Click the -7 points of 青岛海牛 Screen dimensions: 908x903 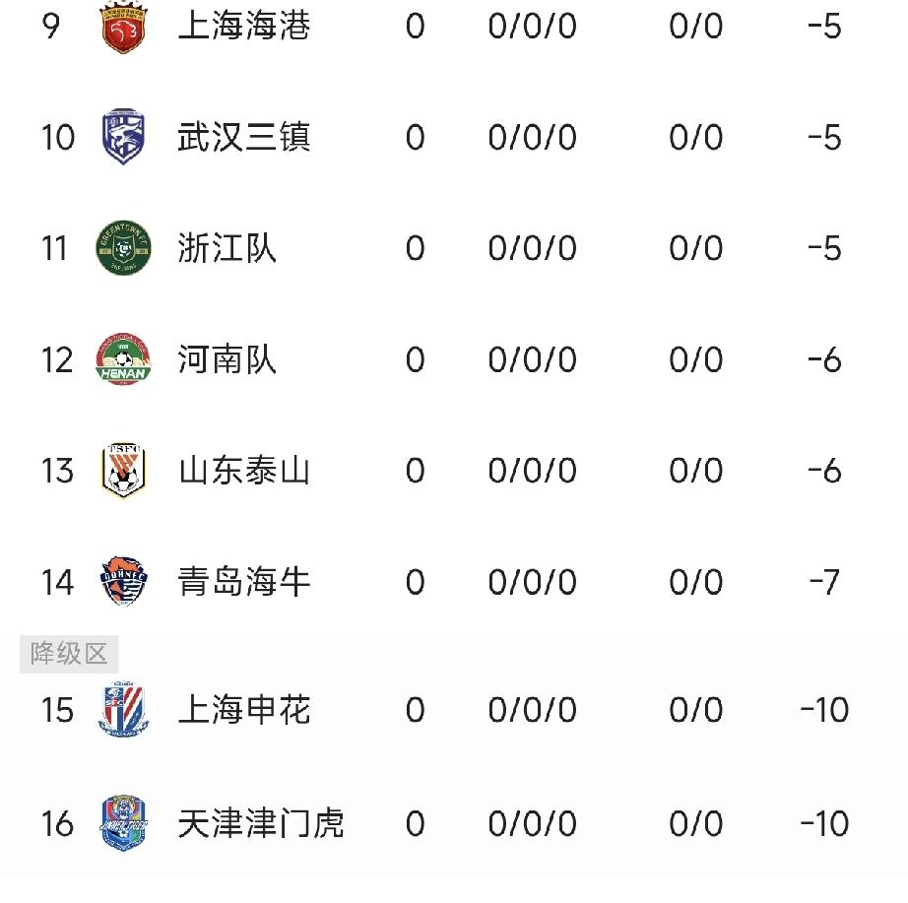[x=824, y=582]
